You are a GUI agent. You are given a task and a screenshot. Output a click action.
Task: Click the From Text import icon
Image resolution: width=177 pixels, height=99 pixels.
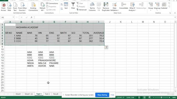pos(15,7)
